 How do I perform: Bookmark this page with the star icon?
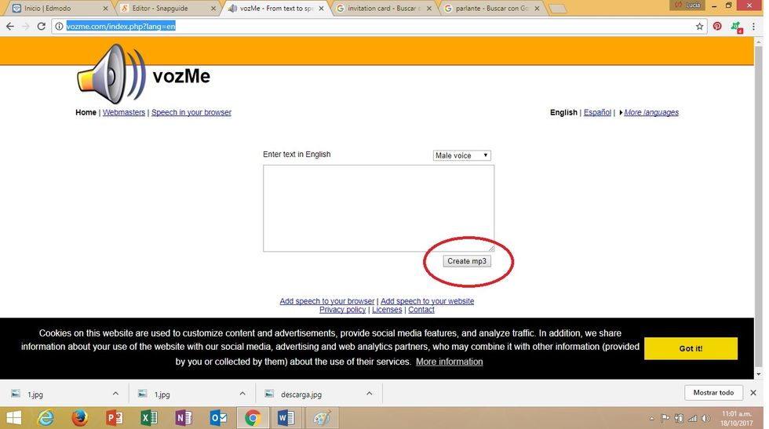point(699,26)
